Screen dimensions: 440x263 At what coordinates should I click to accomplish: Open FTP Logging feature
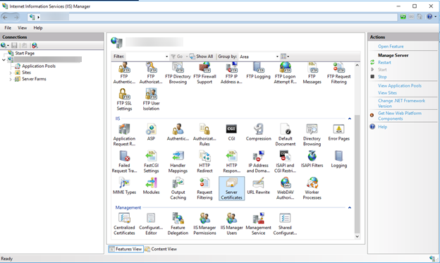coord(259,71)
